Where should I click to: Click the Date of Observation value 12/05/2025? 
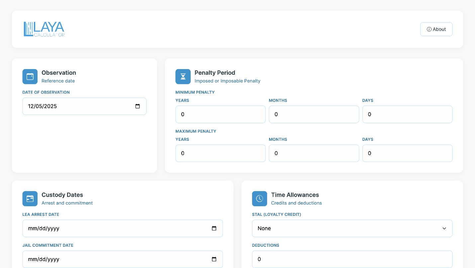click(x=43, y=106)
